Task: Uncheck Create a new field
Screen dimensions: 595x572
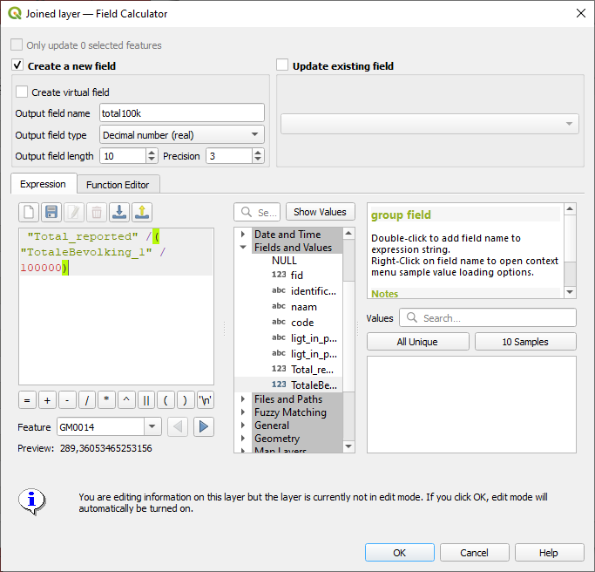Action: click(17, 65)
